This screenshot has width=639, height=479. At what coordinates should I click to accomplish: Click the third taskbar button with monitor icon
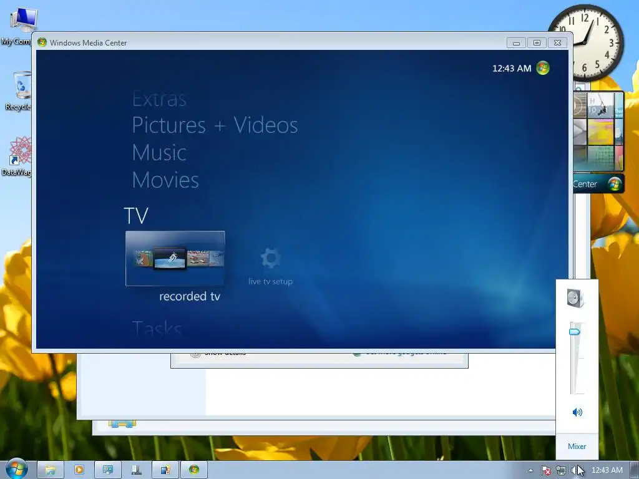pos(107,470)
